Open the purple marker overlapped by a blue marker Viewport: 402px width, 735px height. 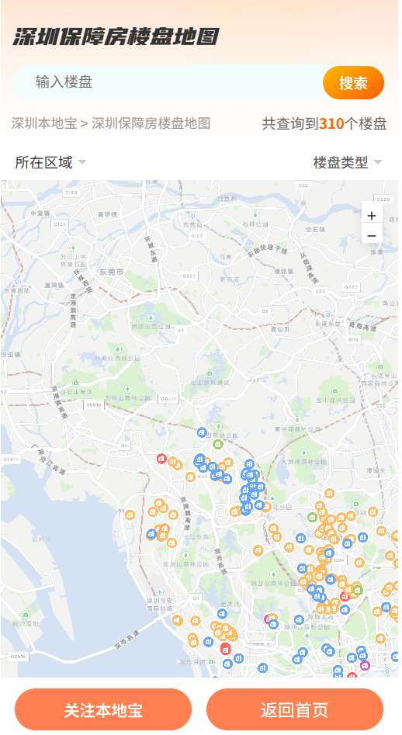[269, 619]
